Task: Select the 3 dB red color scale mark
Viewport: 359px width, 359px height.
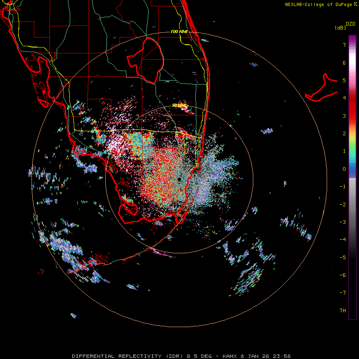Action: point(344,116)
